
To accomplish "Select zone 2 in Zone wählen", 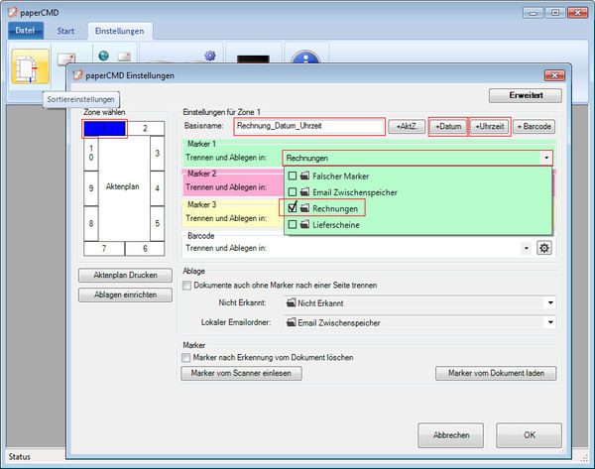I will tap(145, 128).
